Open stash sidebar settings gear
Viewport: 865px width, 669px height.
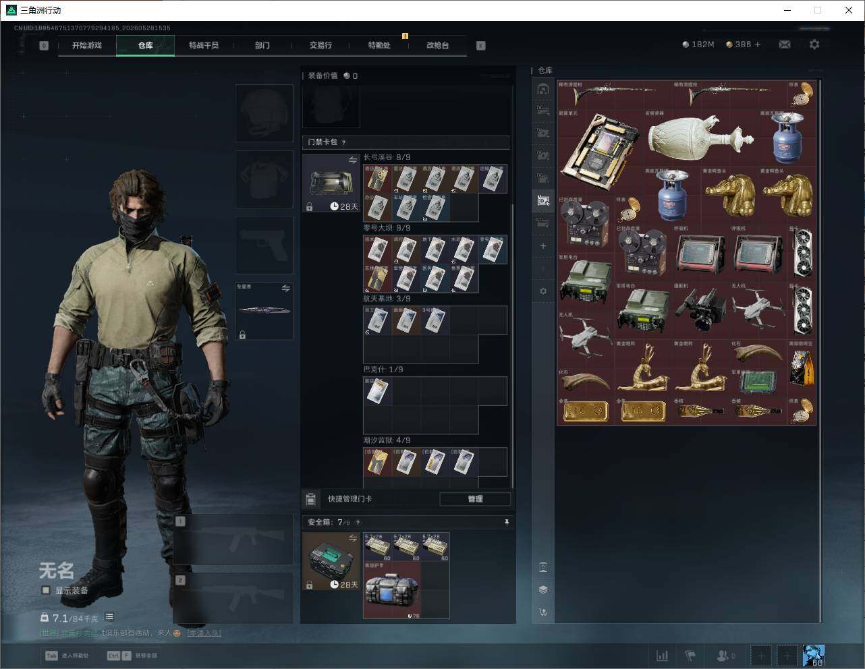pos(543,291)
